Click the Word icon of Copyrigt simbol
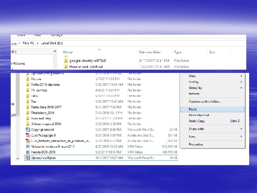 [x=28, y=129]
